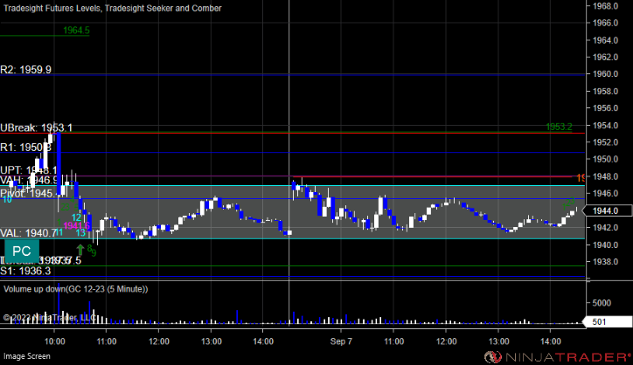Click the 'R1: 1950.8' level label
Image resolution: width=633 pixels, height=365 pixels.
click(x=26, y=148)
